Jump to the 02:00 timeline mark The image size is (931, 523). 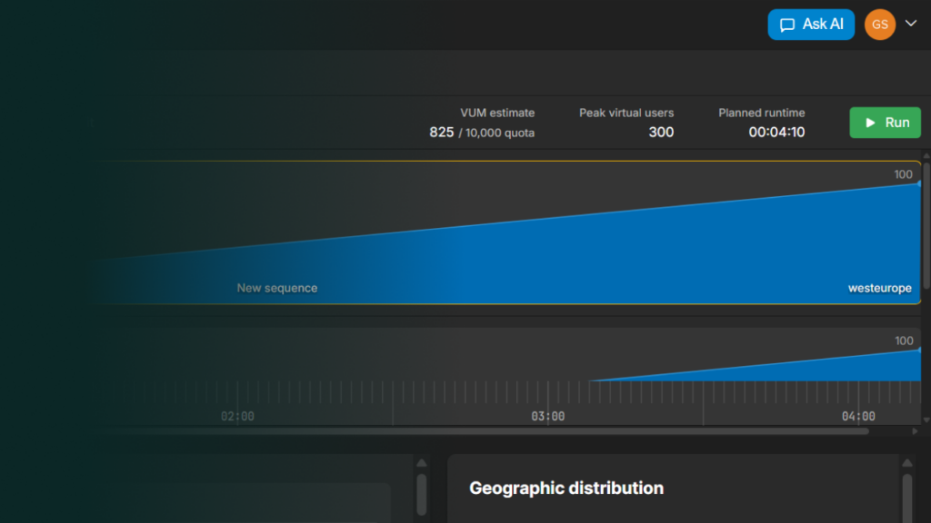[x=237, y=416]
